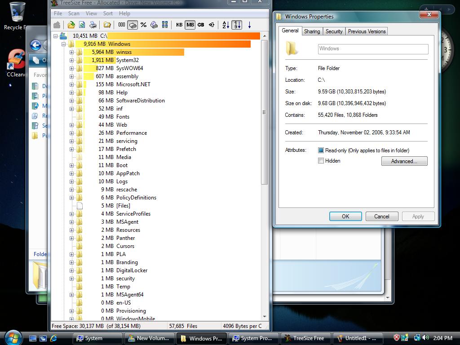Click the back arrow in Explorer window
Screen dimensions: 460x345
pyautogui.click(x=36, y=45)
